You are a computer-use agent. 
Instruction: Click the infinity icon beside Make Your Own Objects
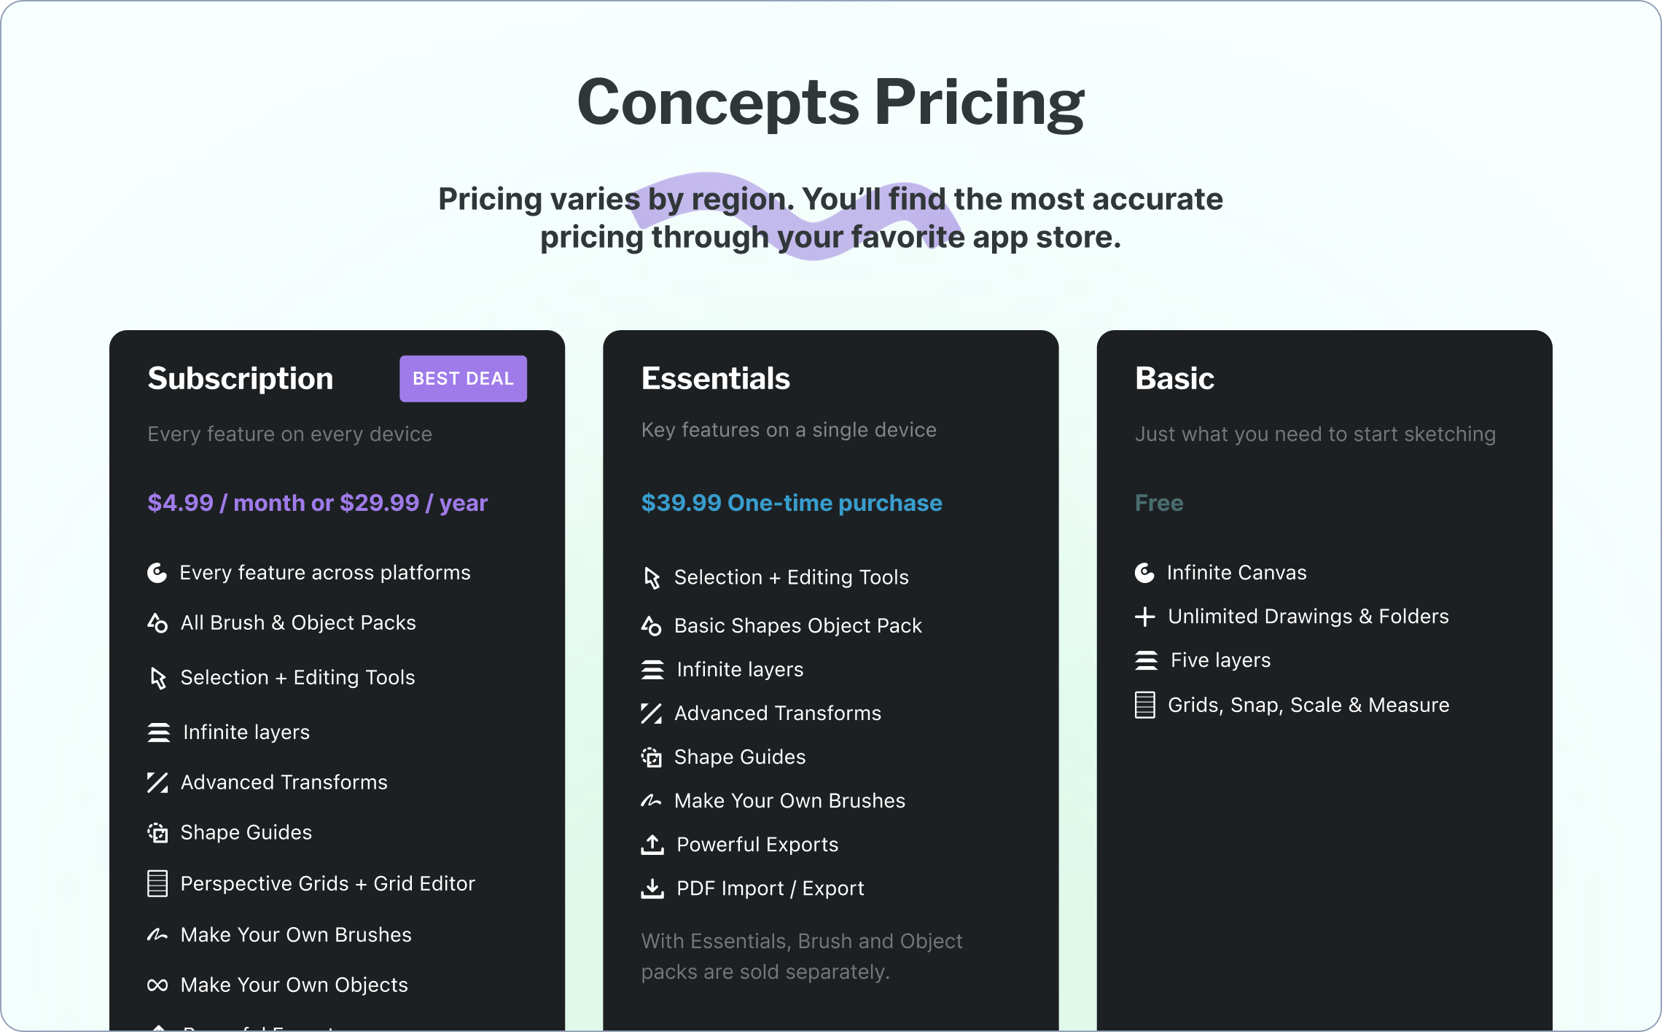click(x=157, y=985)
